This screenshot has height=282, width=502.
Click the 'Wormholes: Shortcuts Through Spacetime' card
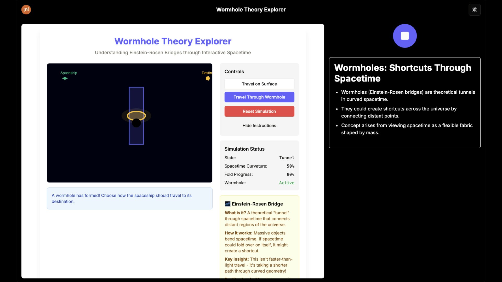(404, 103)
